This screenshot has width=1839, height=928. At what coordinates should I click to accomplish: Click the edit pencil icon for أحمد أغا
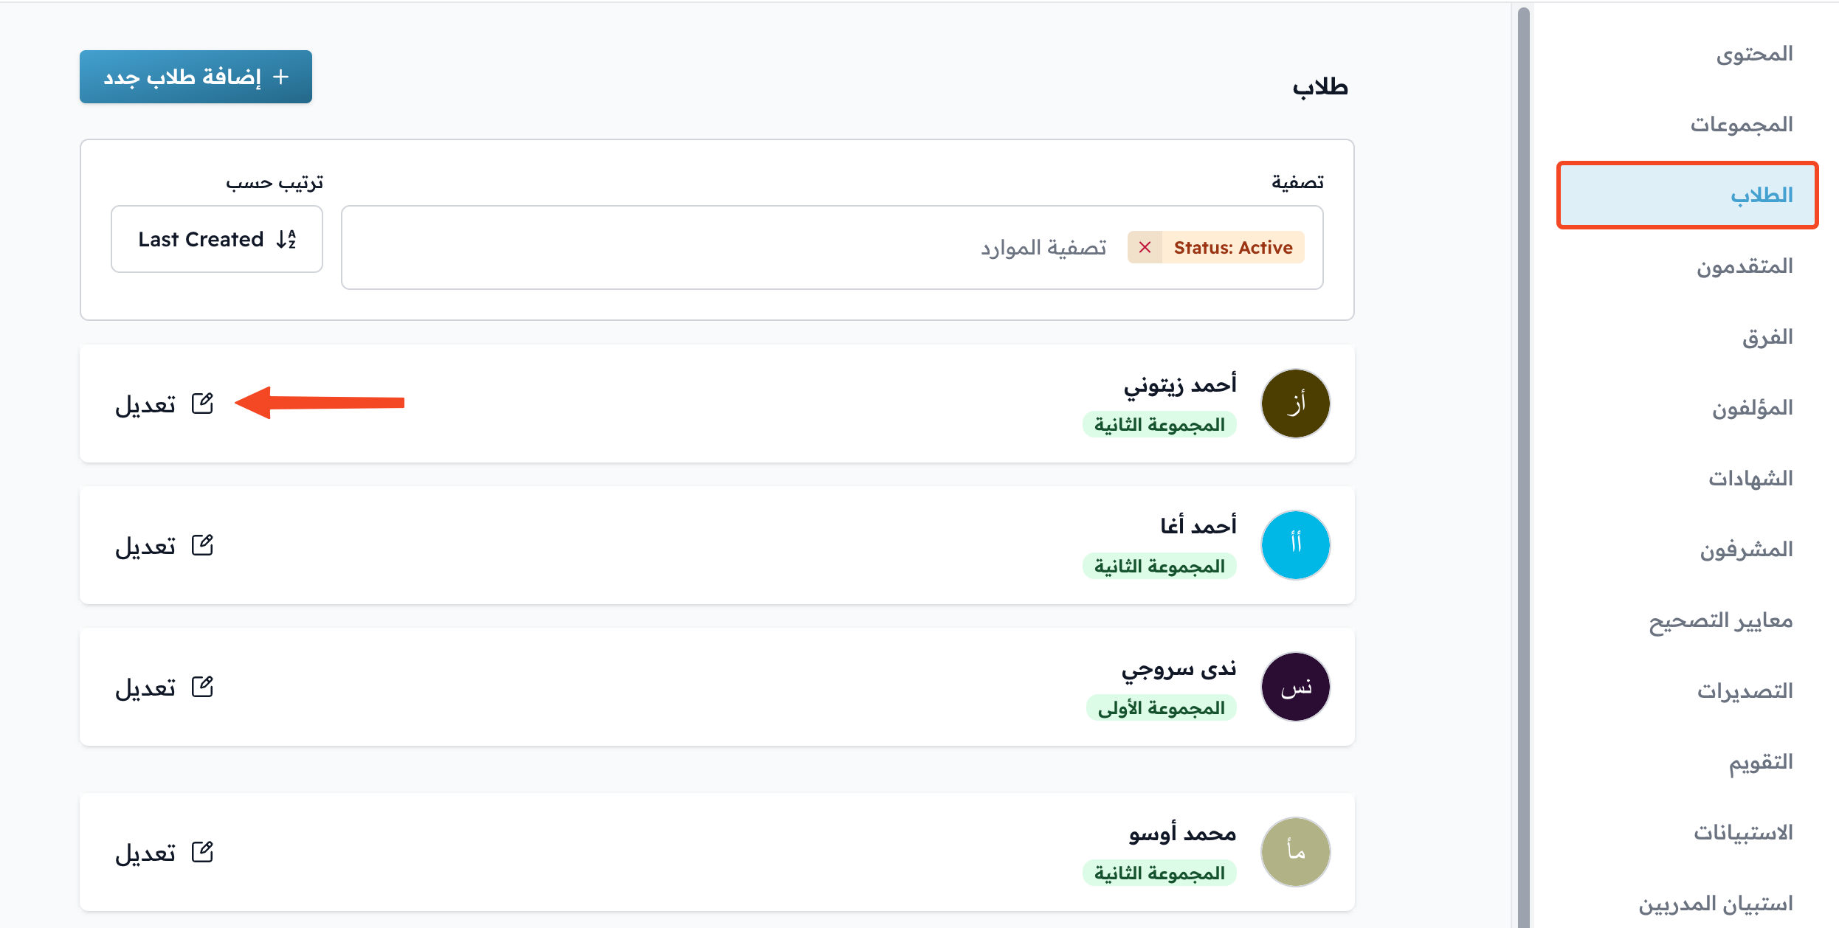pos(202,545)
